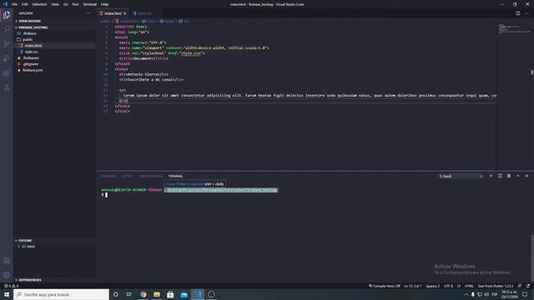Click LF end of line setting
The image size is (534, 300).
point(459,286)
